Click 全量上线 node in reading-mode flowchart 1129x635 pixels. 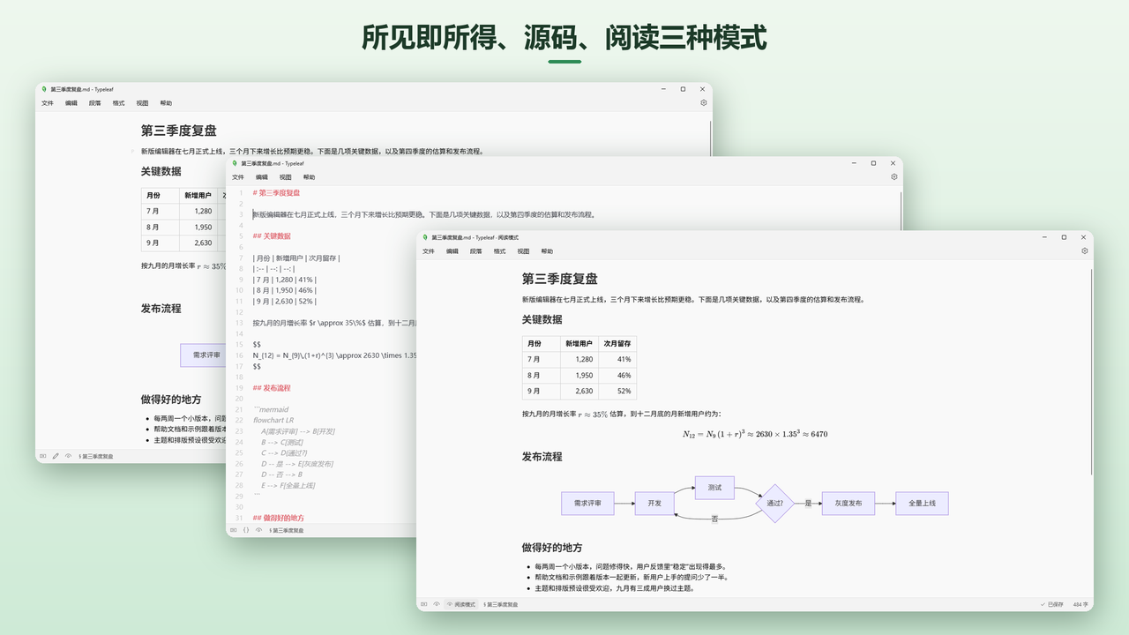922,504
